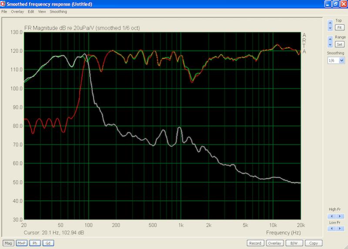The height and width of the screenshot is (249, 348).
Task: Increase the Range with the up arrow
Action: (330, 39)
